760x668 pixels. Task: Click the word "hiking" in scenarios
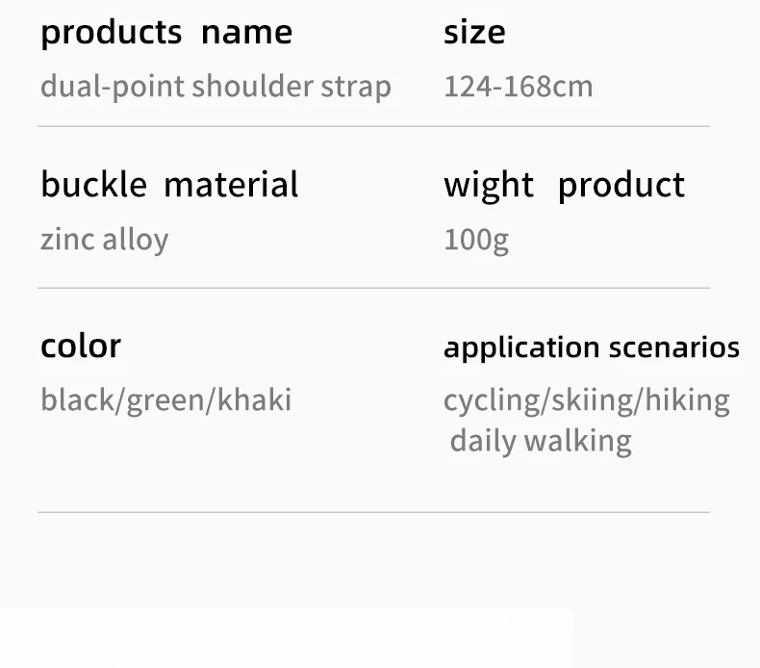(687, 399)
